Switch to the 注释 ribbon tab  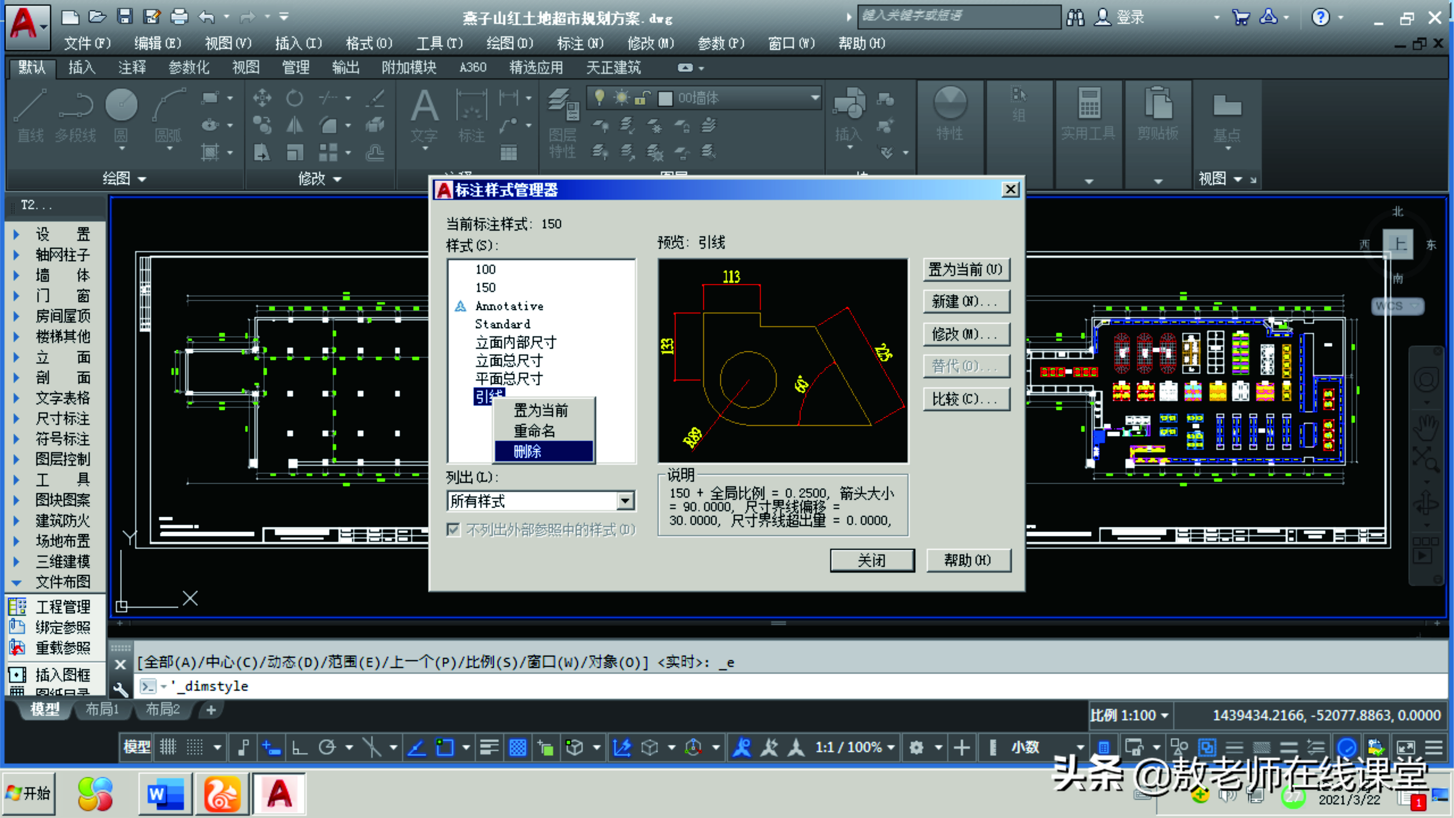pyautogui.click(x=132, y=68)
